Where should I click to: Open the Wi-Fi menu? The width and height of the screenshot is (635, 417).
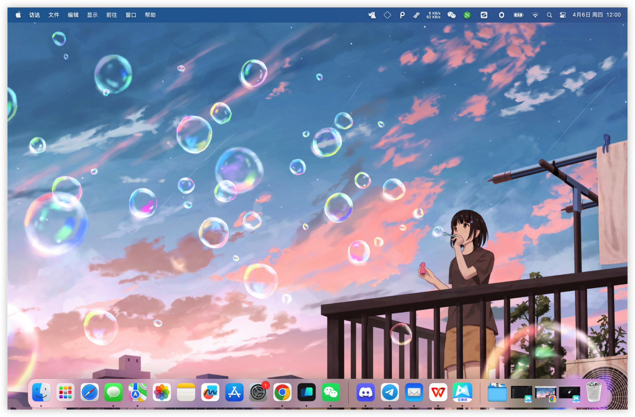[x=535, y=15]
